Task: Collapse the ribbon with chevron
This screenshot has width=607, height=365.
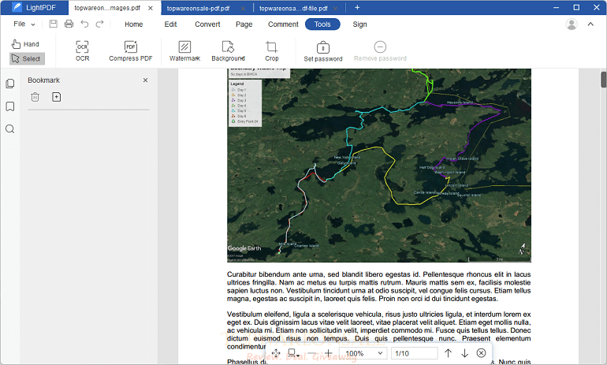Action: 590,24
